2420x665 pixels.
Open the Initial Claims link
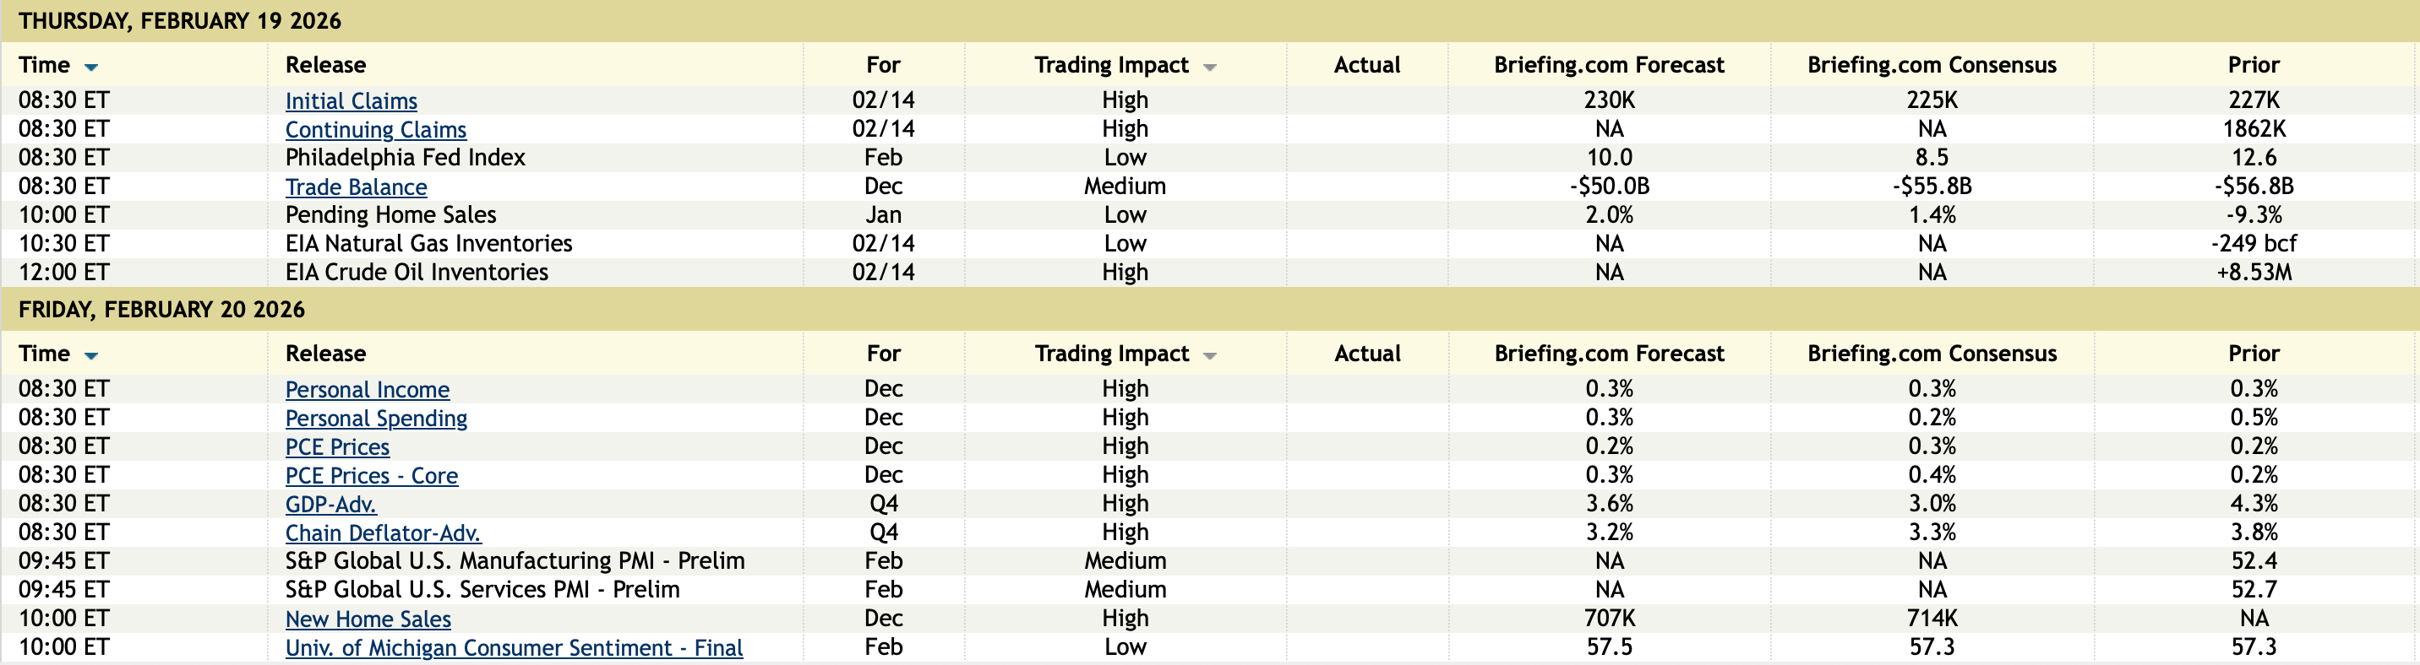pos(351,100)
